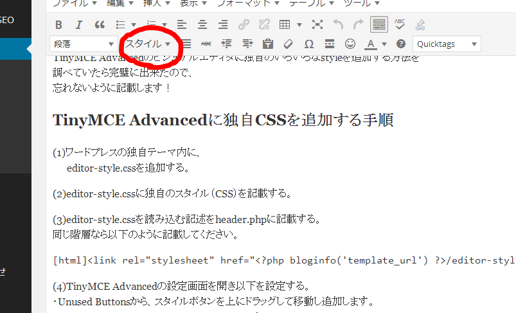
Task: Apply italic with the I icon
Action: click(78, 24)
